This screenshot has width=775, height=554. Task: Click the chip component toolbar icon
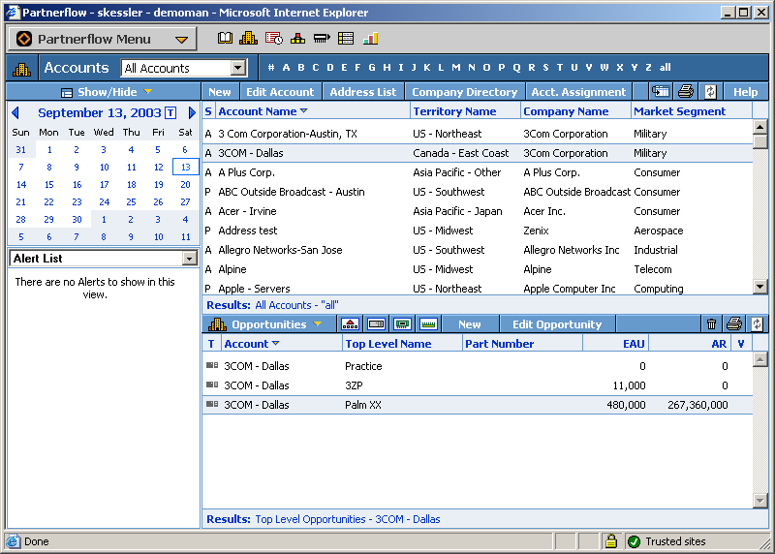pos(322,38)
